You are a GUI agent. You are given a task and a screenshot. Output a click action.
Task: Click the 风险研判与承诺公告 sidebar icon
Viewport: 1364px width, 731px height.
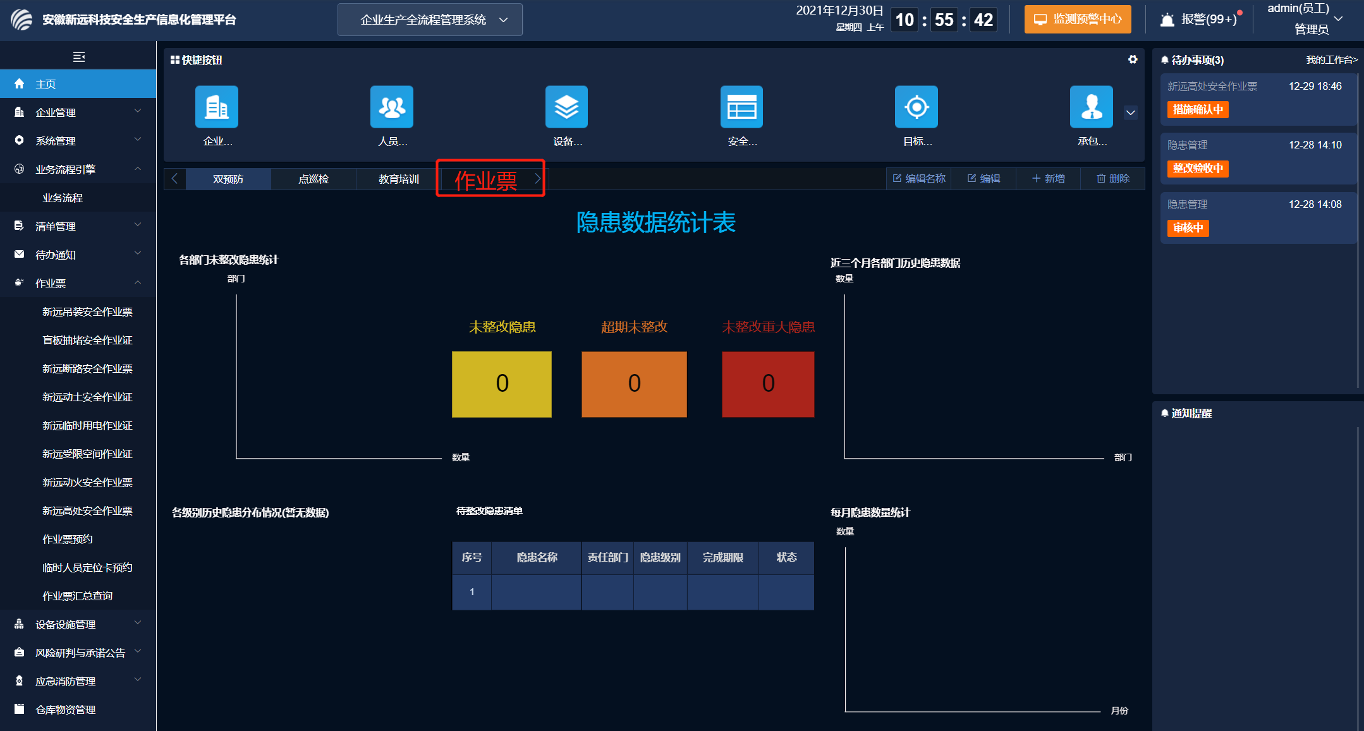click(19, 652)
